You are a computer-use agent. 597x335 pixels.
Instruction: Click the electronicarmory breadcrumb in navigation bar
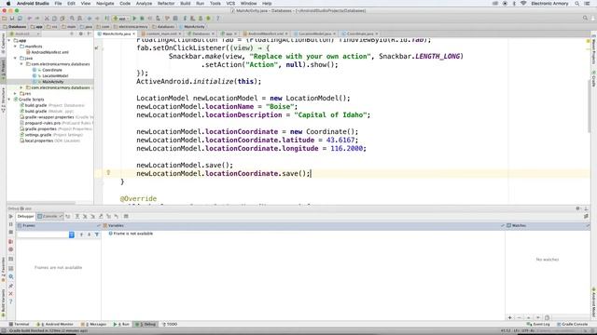[131, 27]
